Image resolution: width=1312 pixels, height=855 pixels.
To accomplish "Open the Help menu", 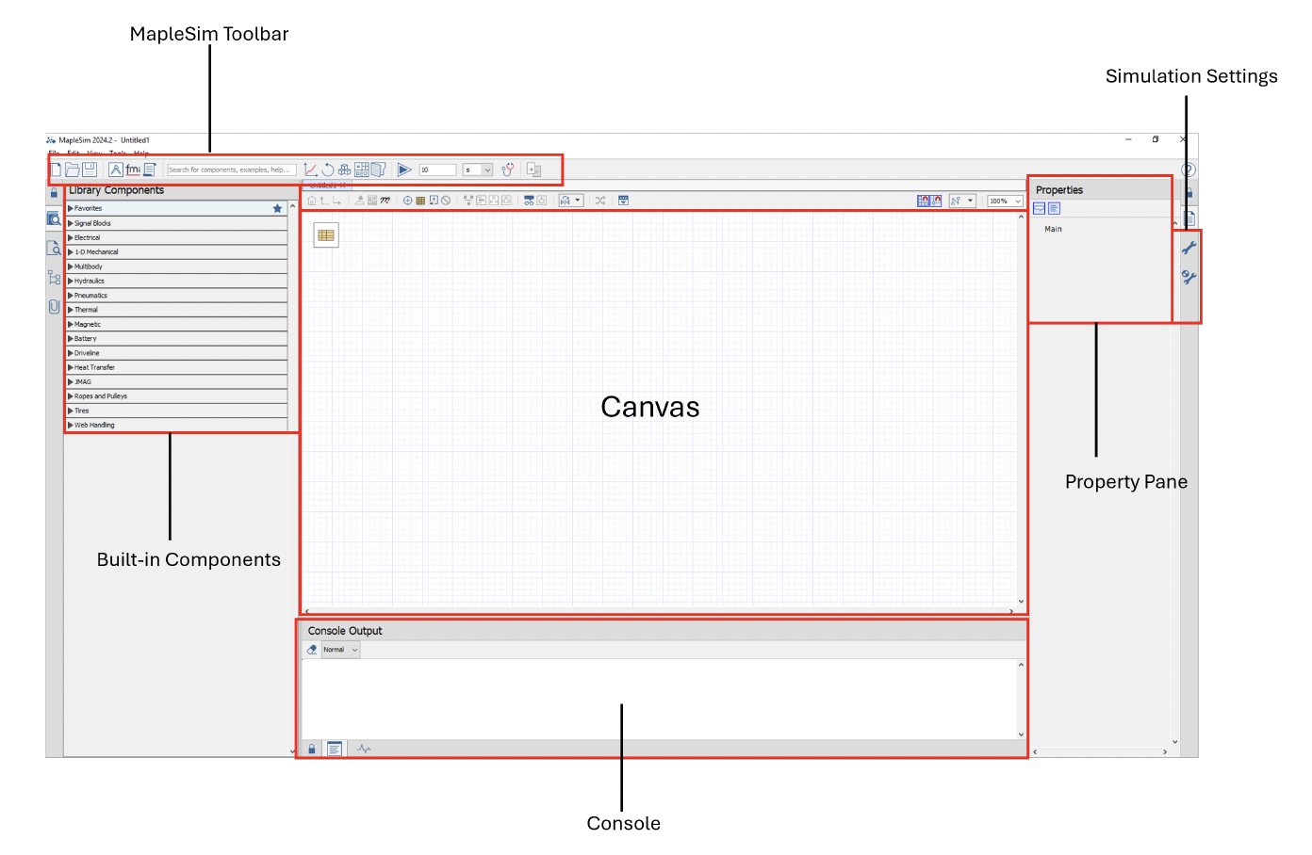I will [x=141, y=153].
